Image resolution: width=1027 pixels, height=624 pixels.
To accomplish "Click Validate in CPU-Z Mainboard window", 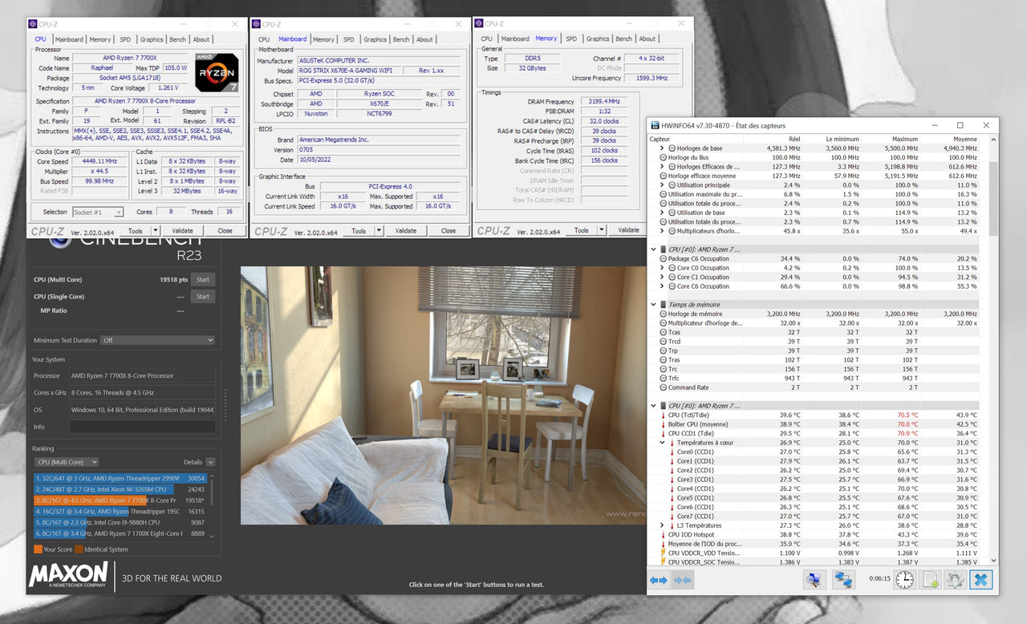I will click(407, 231).
